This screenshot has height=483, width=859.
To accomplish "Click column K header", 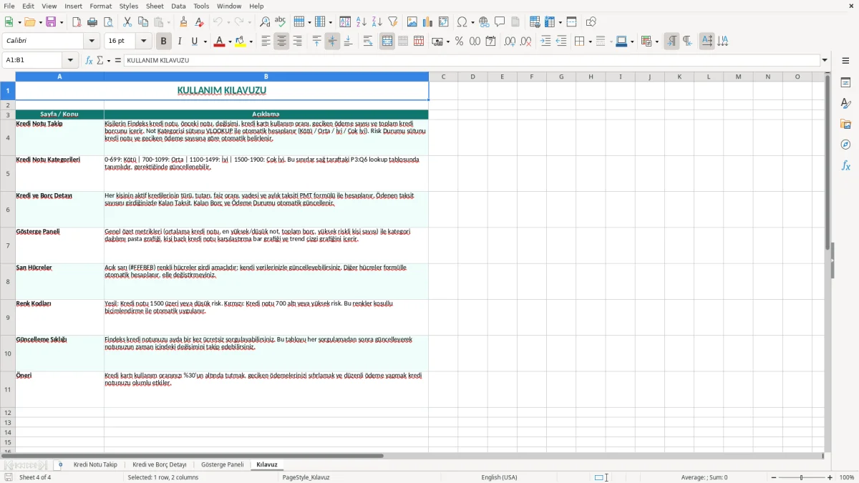I will tap(679, 77).
